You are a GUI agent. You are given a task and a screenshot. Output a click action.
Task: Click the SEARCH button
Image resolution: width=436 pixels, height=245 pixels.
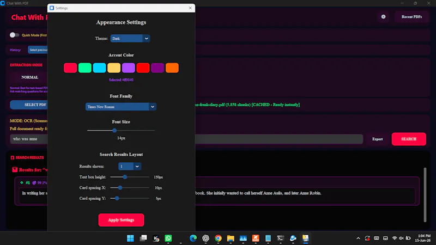[409, 139]
